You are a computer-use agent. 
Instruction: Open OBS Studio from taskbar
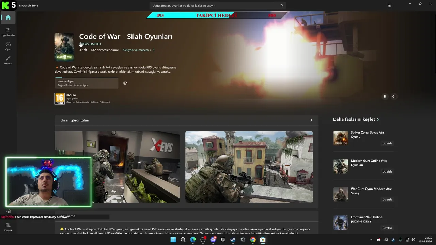tap(203, 240)
